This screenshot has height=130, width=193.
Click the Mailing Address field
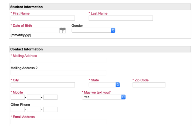click(x=58, y=60)
